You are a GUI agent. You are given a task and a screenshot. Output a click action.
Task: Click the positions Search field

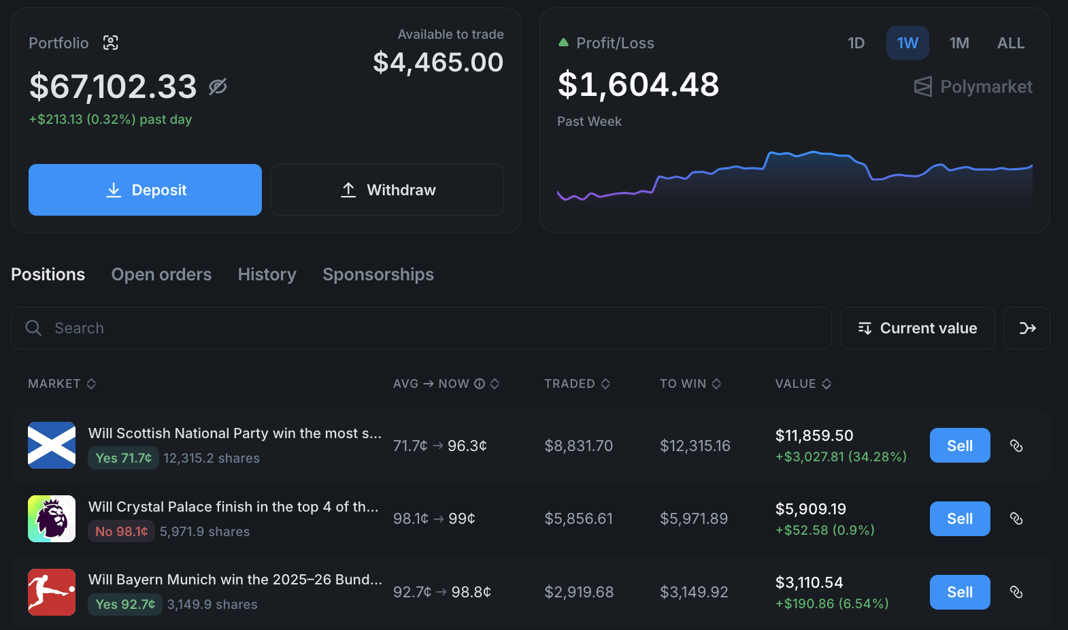(x=421, y=328)
